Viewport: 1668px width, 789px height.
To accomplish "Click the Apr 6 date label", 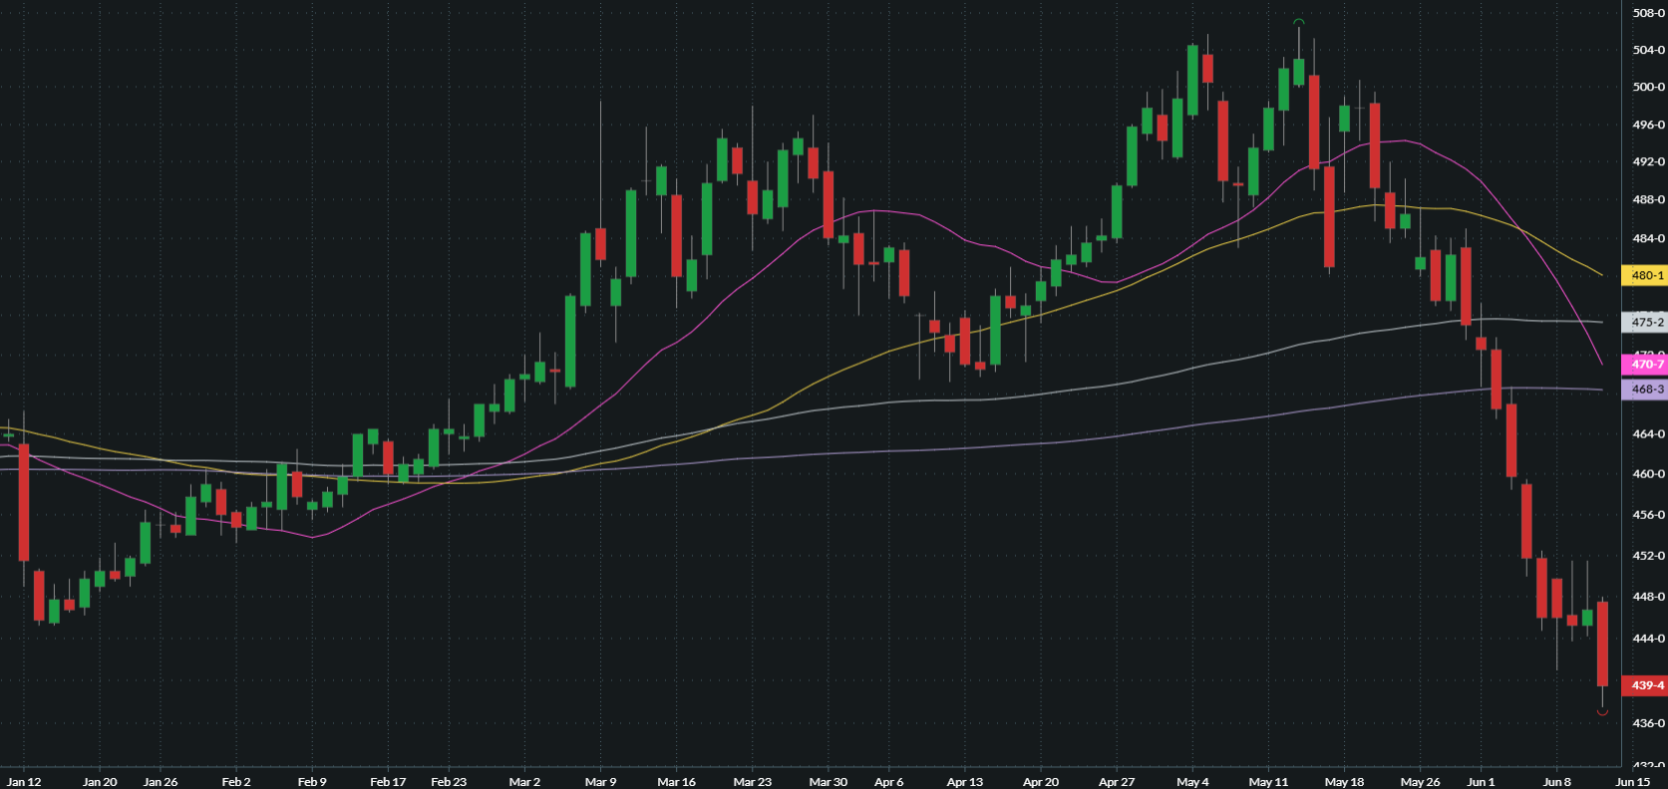I will pos(888,782).
